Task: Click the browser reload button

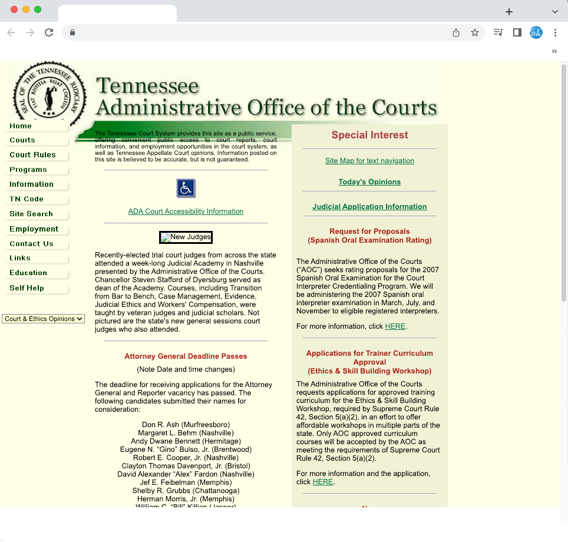Action: [x=49, y=32]
